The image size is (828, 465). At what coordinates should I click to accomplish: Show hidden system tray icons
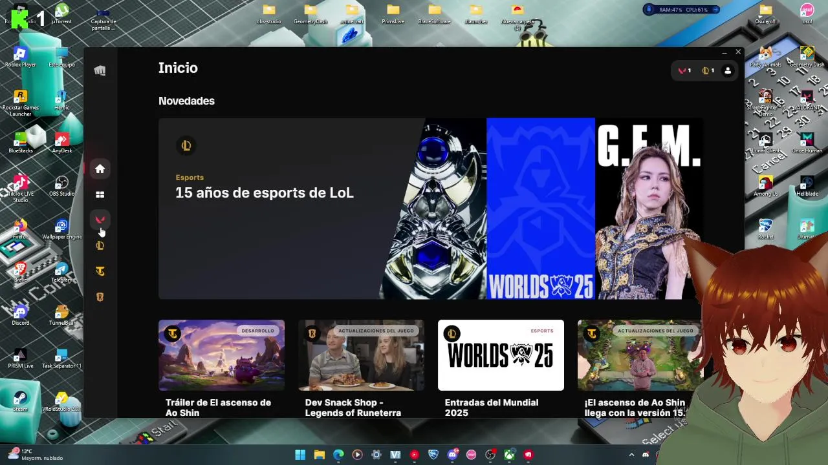632,455
